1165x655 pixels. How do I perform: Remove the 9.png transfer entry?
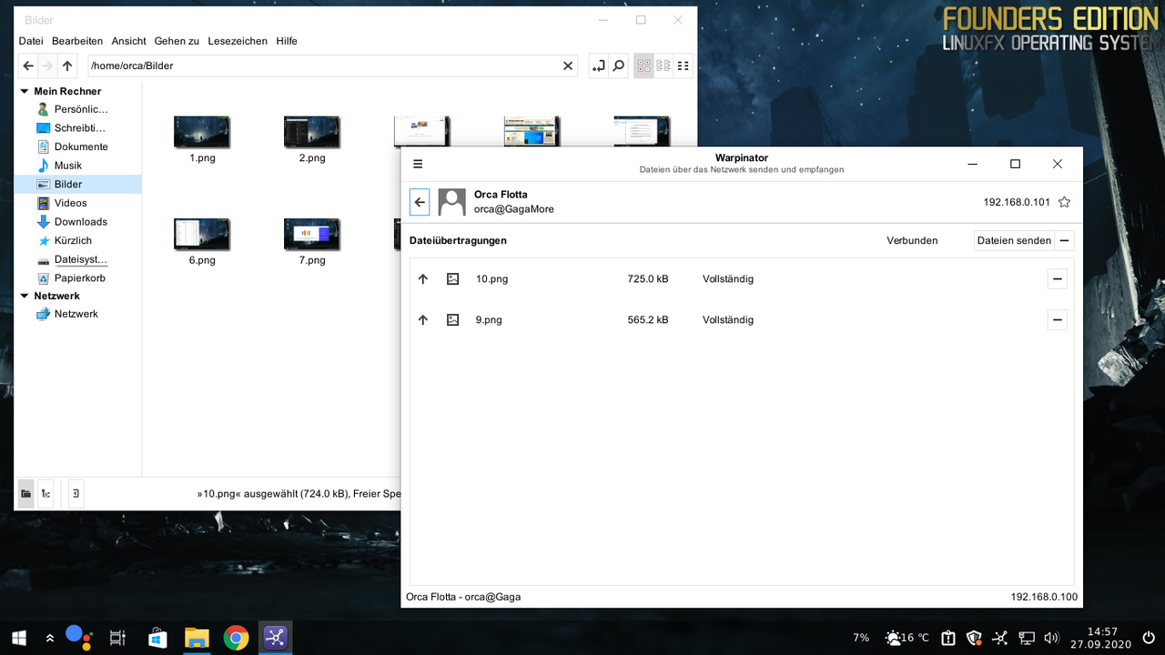(x=1057, y=320)
